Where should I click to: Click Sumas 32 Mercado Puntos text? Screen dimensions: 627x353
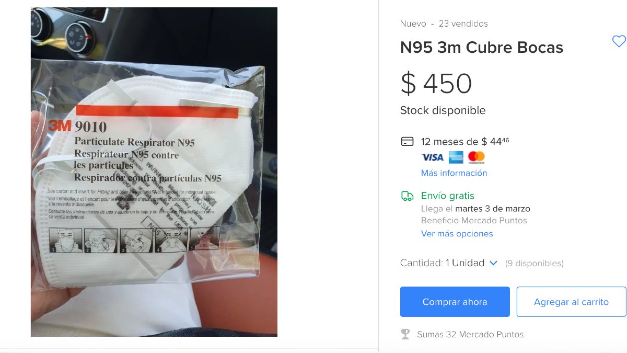click(471, 334)
